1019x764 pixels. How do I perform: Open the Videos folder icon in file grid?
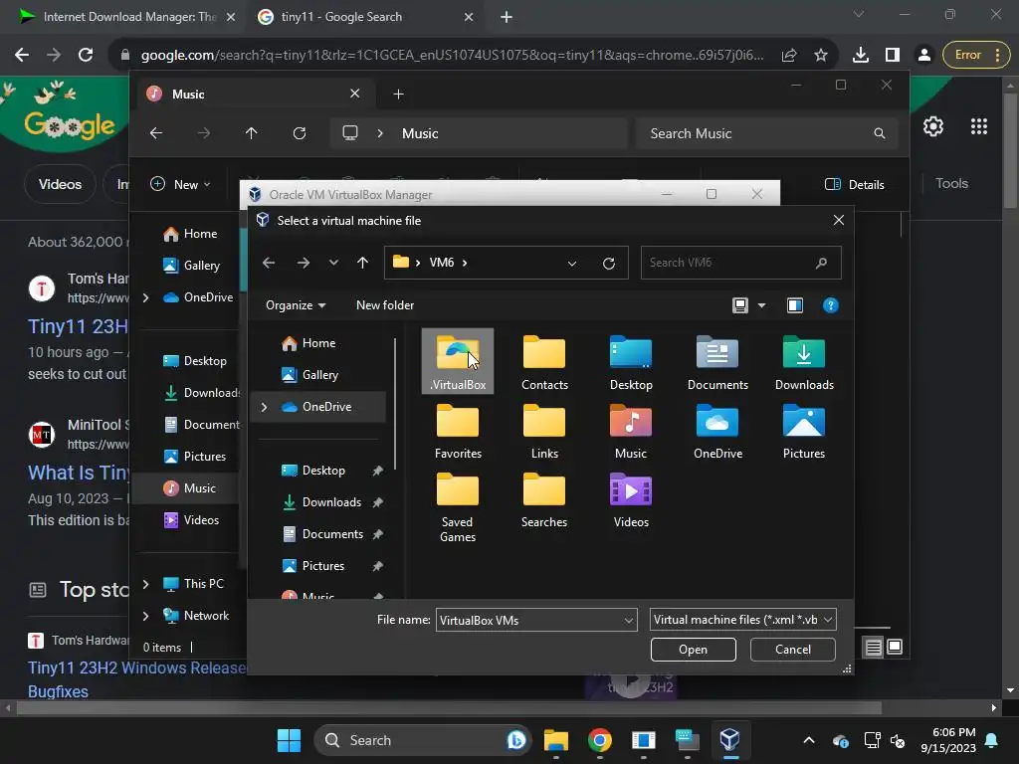[x=631, y=499]
